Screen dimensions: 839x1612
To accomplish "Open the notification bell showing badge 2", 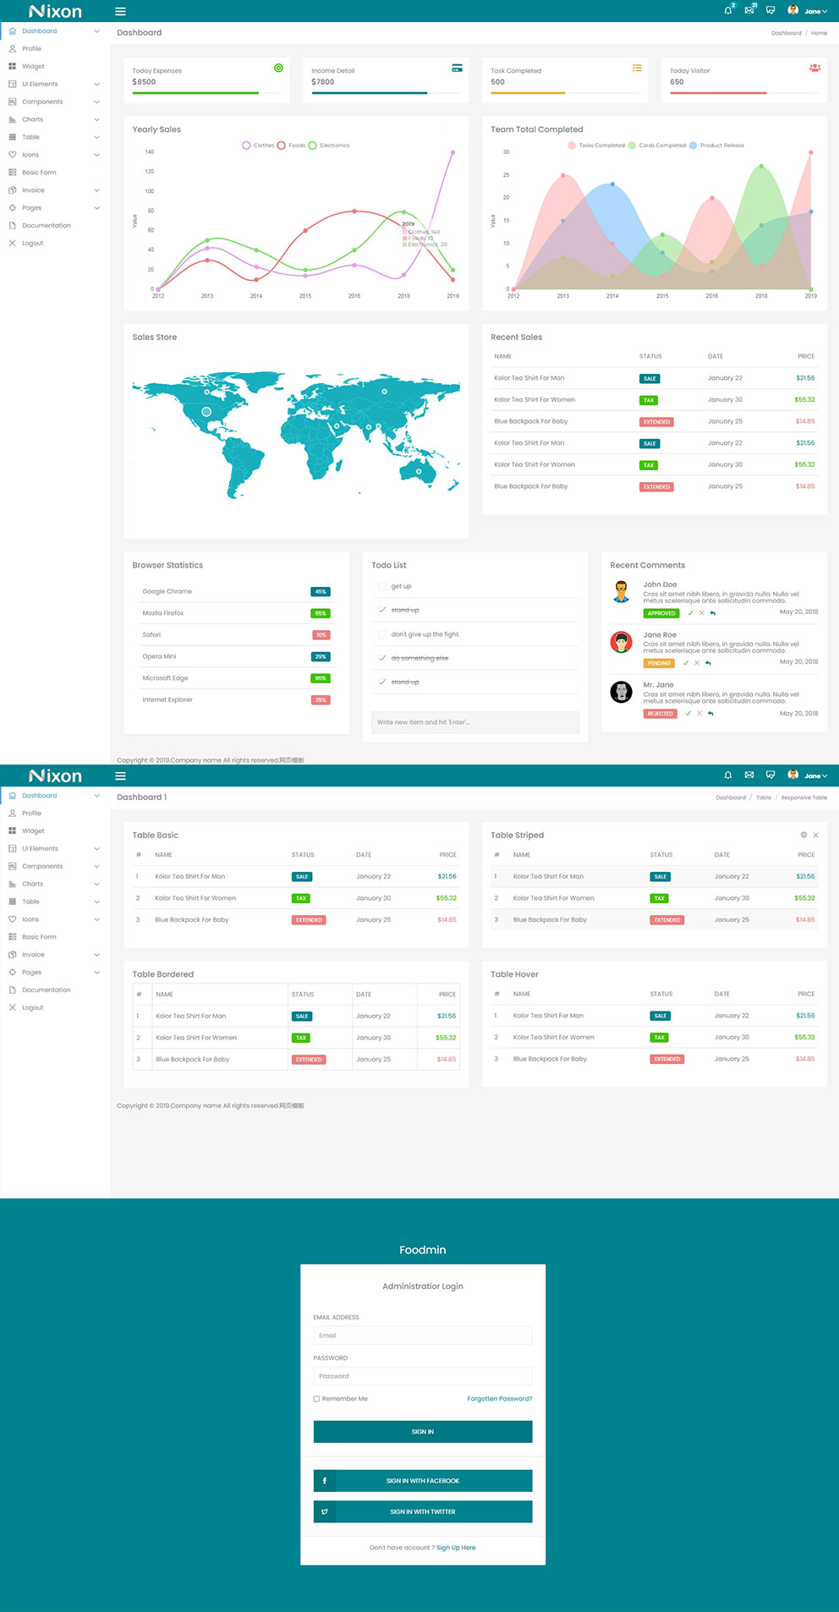I will 727,11.
